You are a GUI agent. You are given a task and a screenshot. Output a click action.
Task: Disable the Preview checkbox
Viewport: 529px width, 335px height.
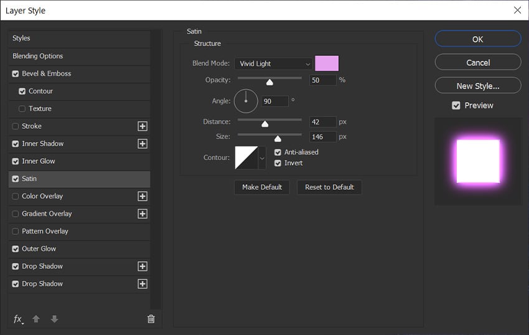pyautogui.click(x=456, y=106)
